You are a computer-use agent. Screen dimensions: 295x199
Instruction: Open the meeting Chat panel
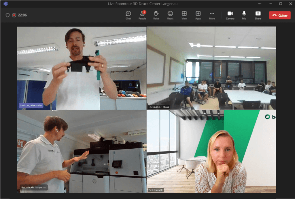coord(128,15)
